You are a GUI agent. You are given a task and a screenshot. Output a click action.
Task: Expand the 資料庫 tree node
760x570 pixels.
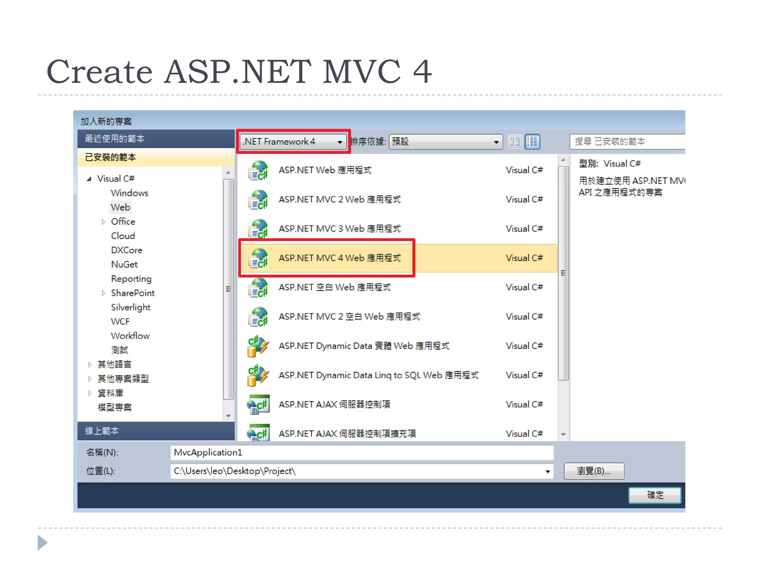[x=89, y=393]
